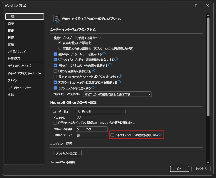
Task: Click the プライバシー設定 button
Action: (x=68, y=153)
